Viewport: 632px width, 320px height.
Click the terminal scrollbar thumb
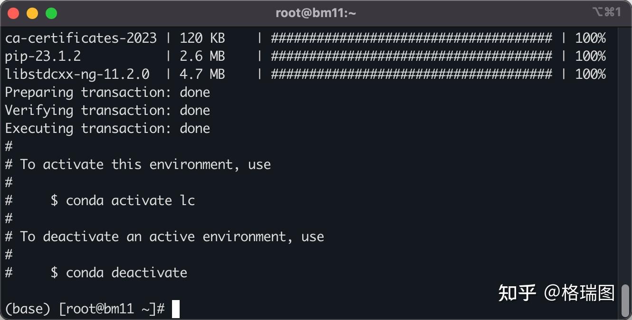(x=625, y=300)
